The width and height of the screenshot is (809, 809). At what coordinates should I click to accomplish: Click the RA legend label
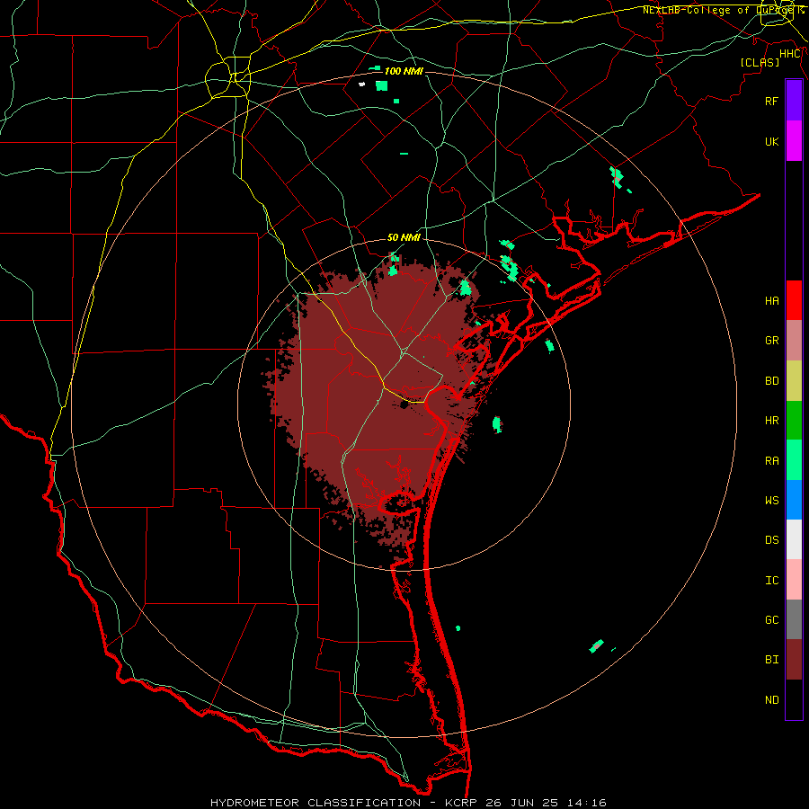[x=771, y=461]
